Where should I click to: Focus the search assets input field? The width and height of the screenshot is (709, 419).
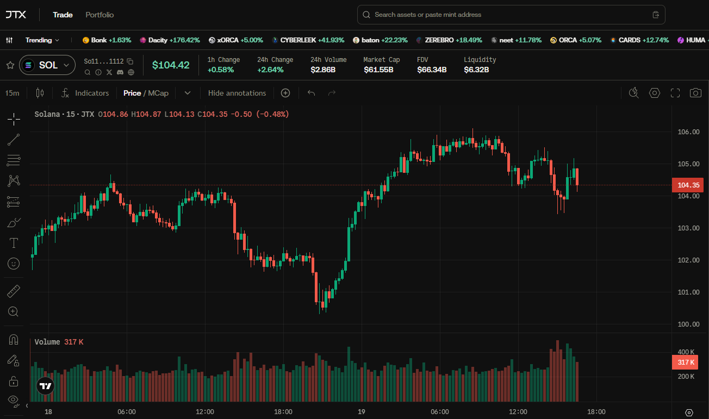511,15
